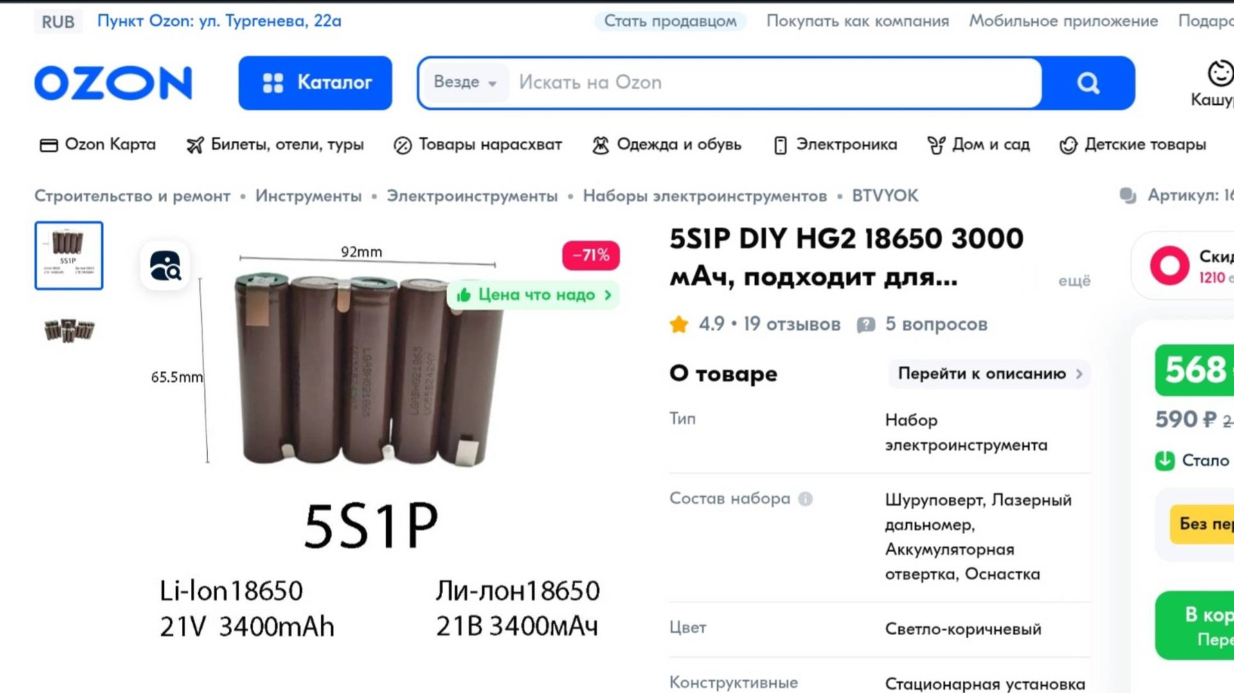Select the second product thumbnail

[69, 331]
